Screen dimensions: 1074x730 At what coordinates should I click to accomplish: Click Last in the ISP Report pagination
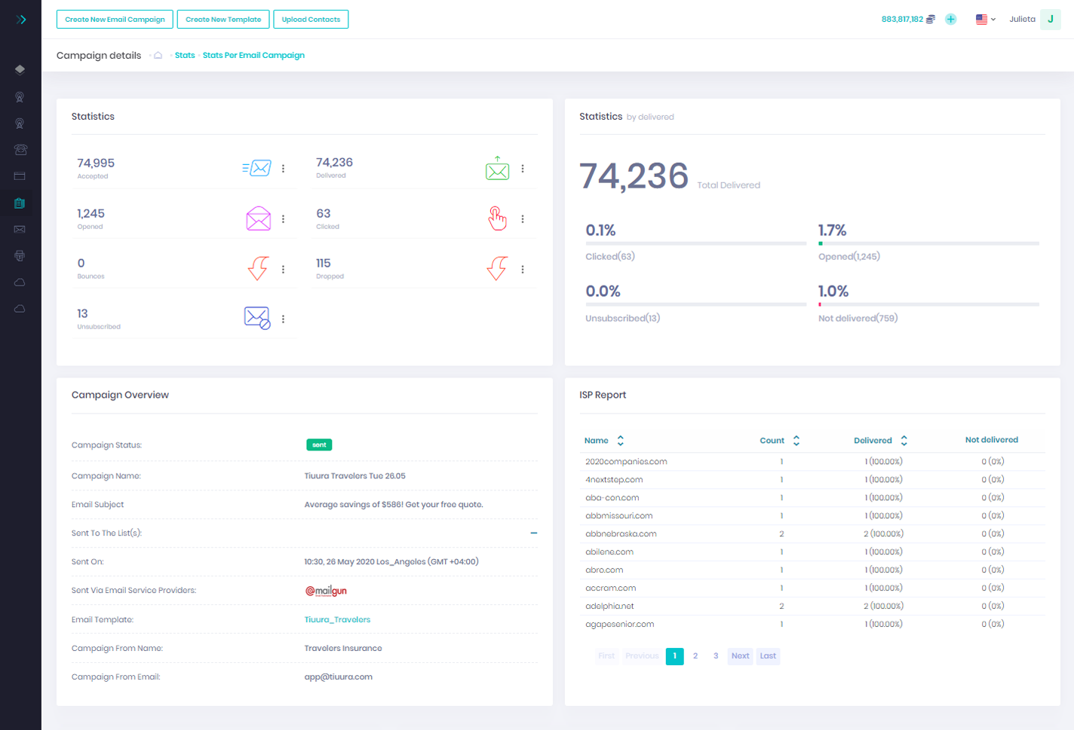[x=768, y=656]
